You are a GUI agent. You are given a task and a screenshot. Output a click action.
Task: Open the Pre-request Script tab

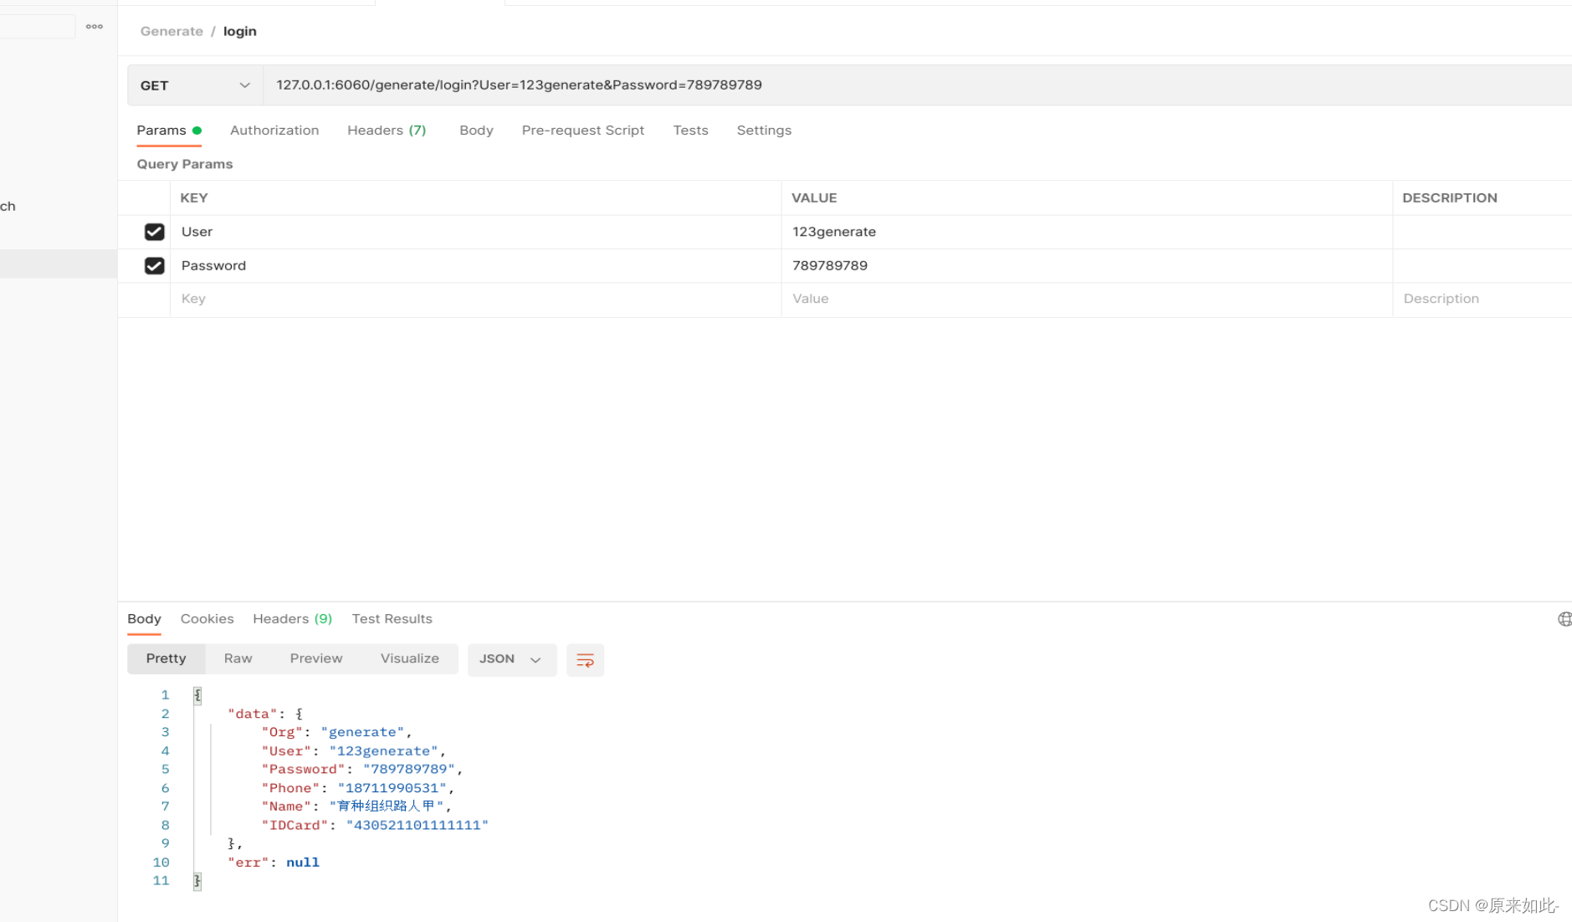583,131
